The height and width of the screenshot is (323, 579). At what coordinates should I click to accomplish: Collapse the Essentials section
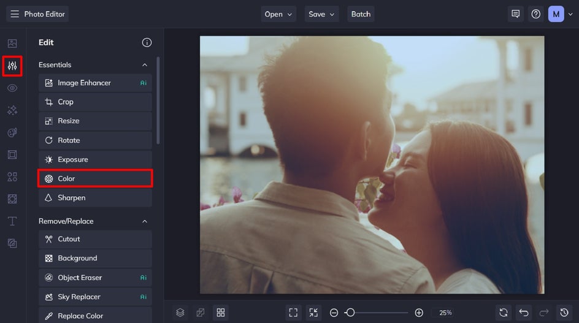pos(145,65)
